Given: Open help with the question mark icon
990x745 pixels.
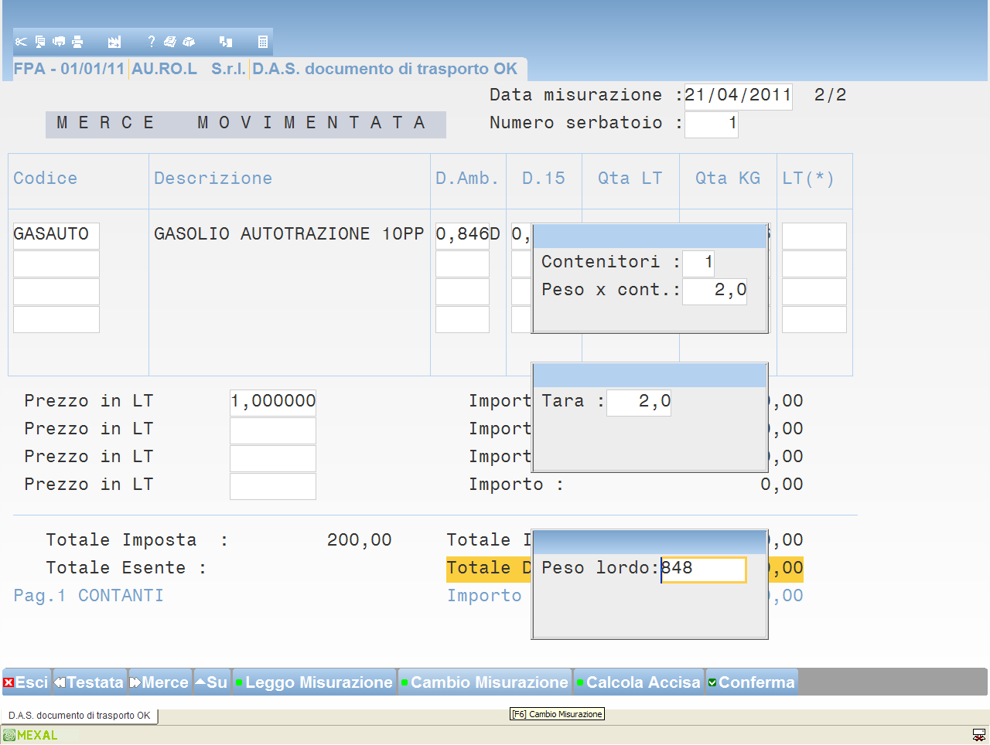Looking at the screenshot, I should click(x=152, y=42).
